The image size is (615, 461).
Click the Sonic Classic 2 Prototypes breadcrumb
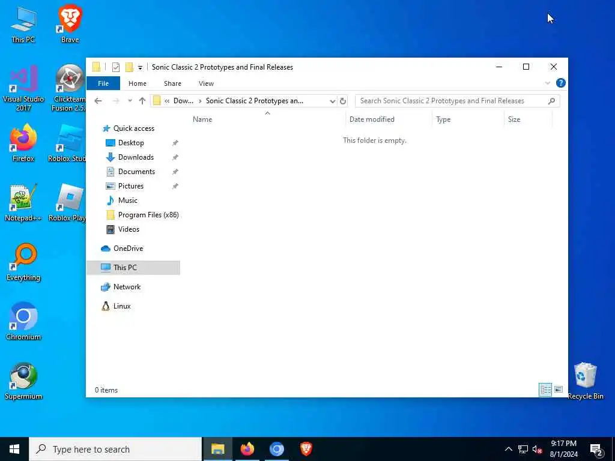pos(254,101)
